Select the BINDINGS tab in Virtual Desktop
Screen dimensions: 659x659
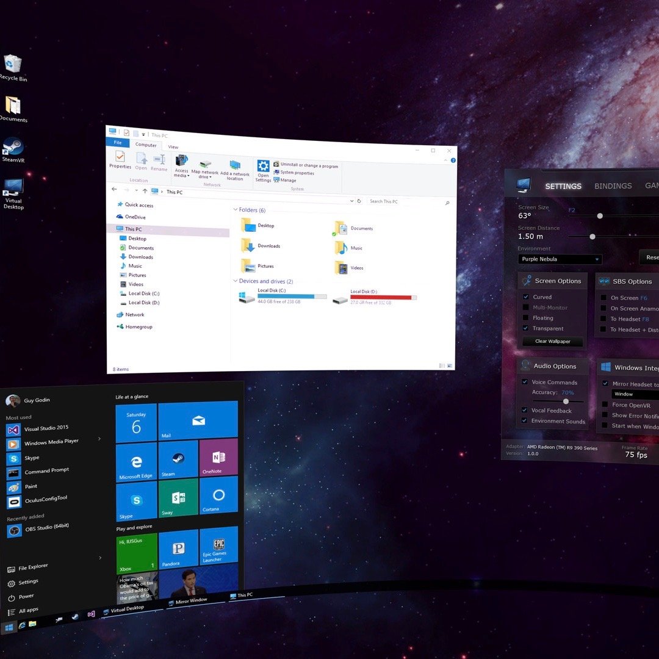[613, 185]
